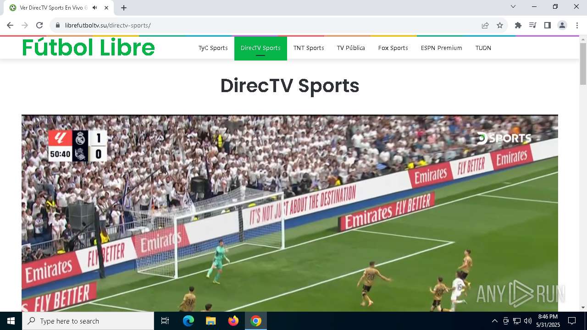Screen dimensions: 587x330
Task: Click the lock icon for site information
Action: coord(58,25)
